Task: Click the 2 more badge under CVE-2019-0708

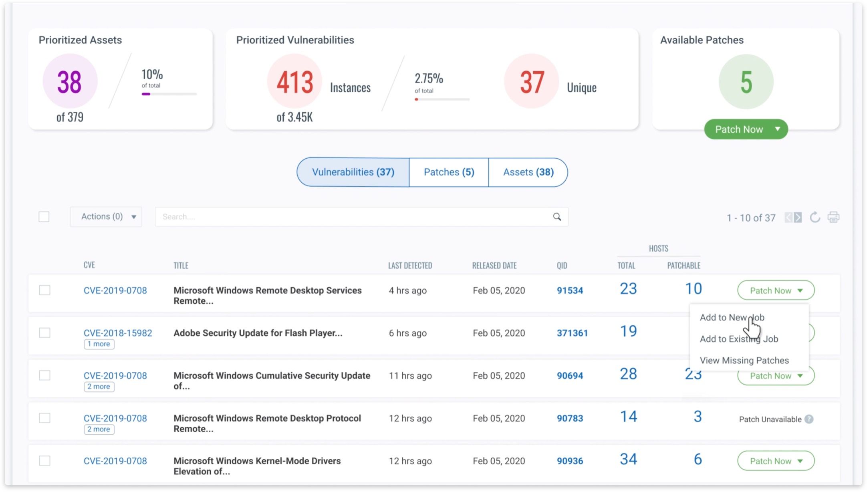Action: tap(99, 387)
